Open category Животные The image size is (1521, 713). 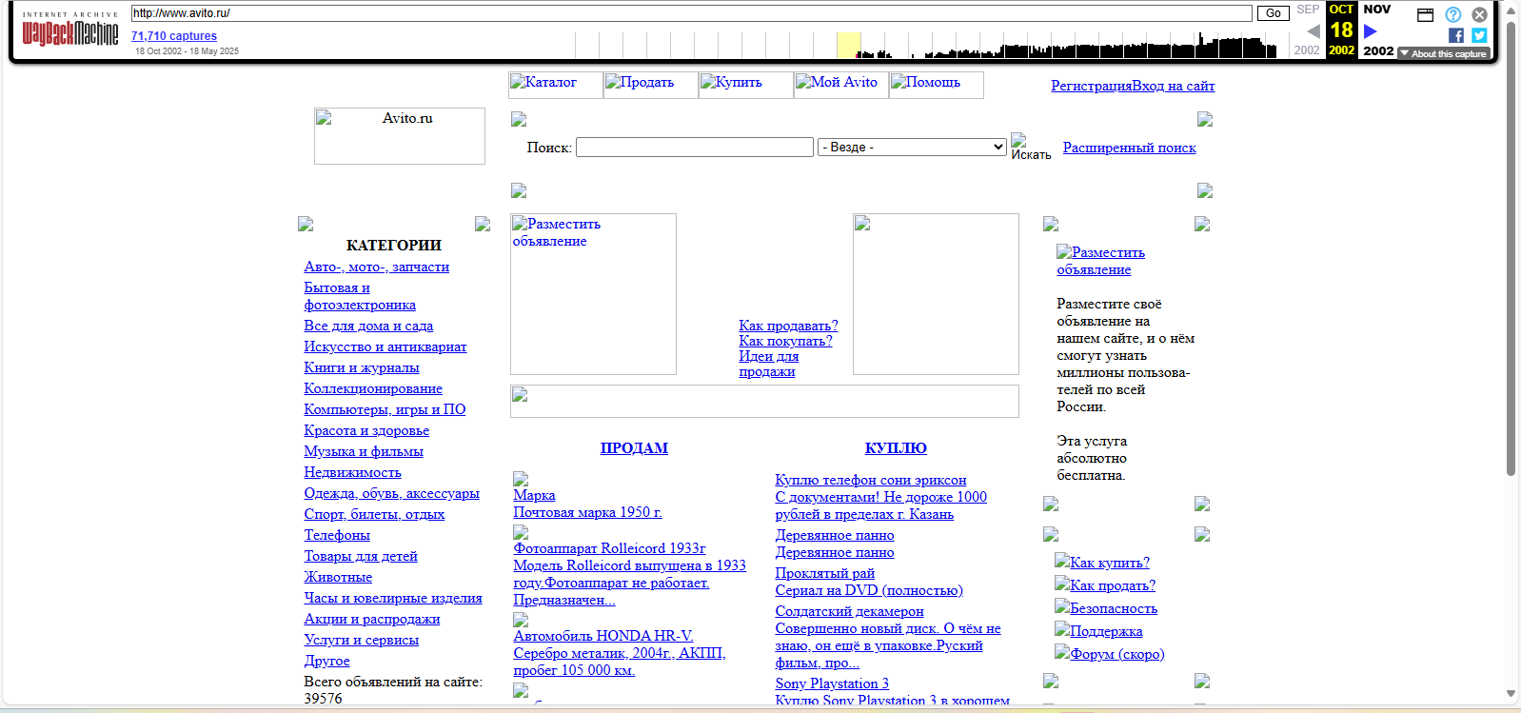[338, 577]
